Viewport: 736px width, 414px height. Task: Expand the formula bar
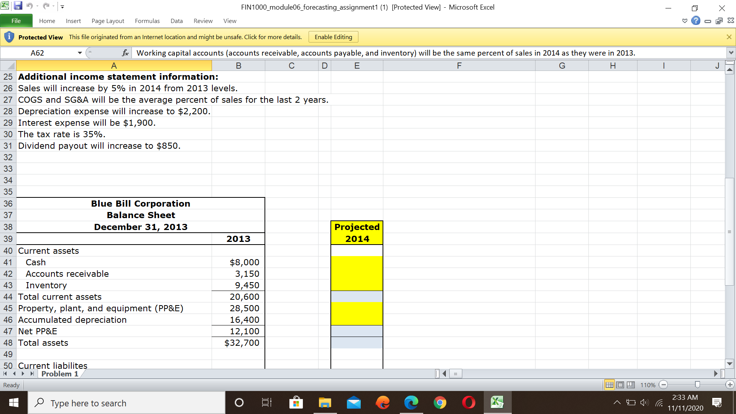(731, 53)
